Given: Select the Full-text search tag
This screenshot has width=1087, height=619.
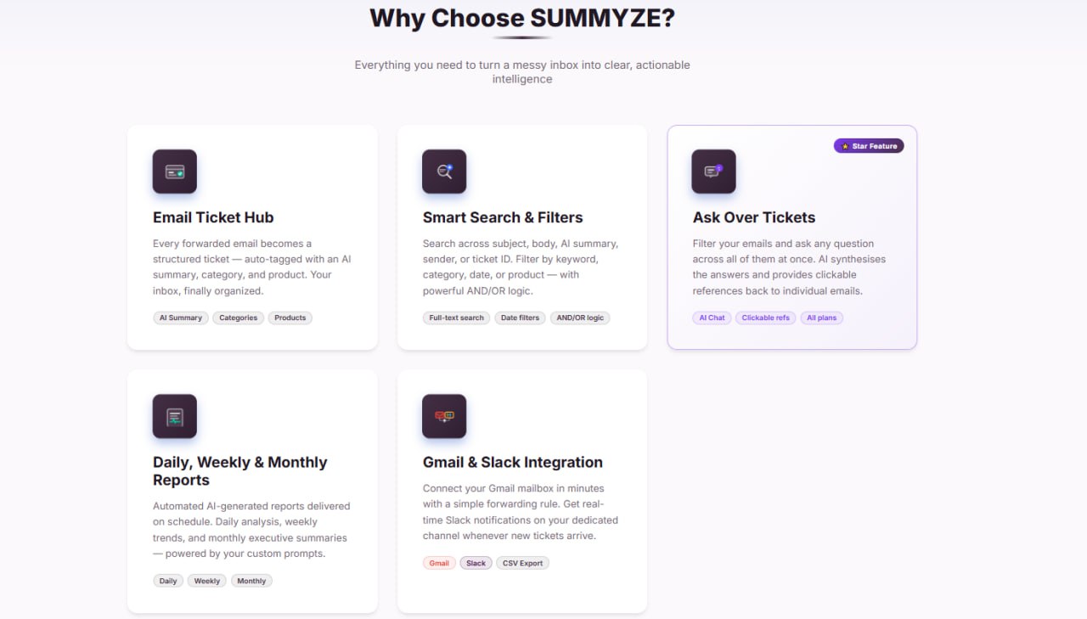Looking at the screenshot, I should pyautogui.click(x=456, y=318).
